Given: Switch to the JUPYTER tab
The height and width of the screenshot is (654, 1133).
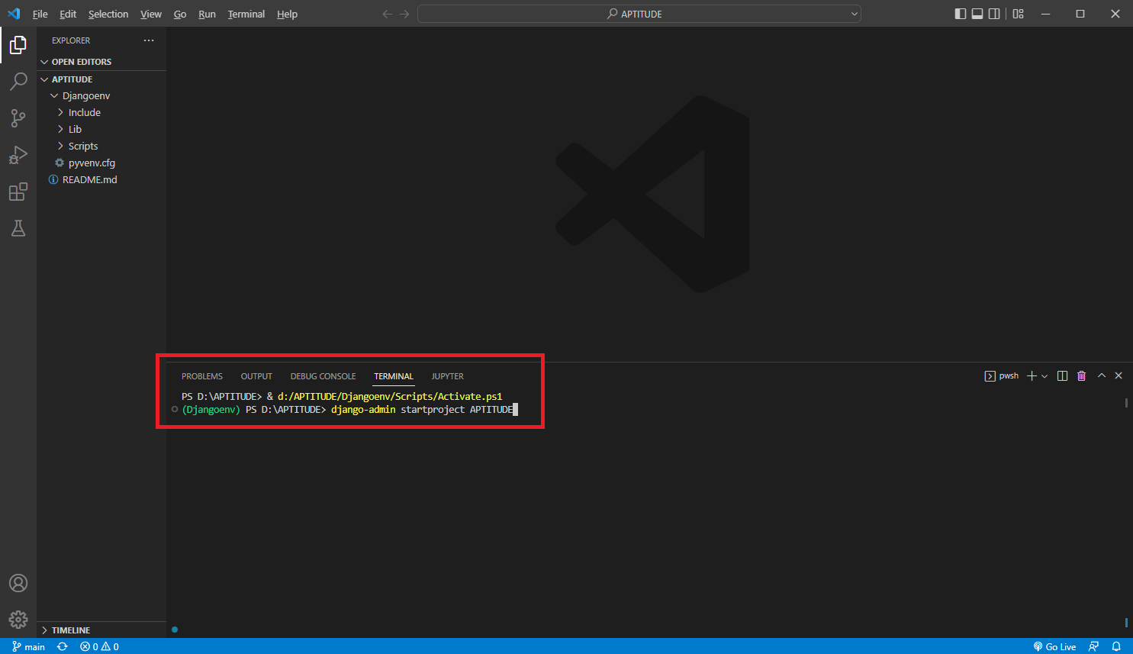Looking at the screenshot, I should [x=448, y=376].
